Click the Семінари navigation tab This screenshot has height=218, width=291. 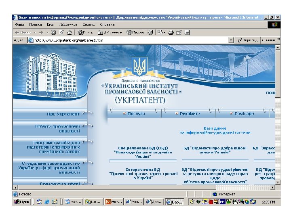click(242, 113)
